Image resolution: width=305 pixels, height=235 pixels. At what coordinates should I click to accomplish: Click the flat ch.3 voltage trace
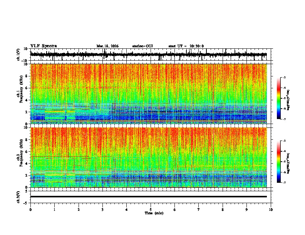pos(148,197)
